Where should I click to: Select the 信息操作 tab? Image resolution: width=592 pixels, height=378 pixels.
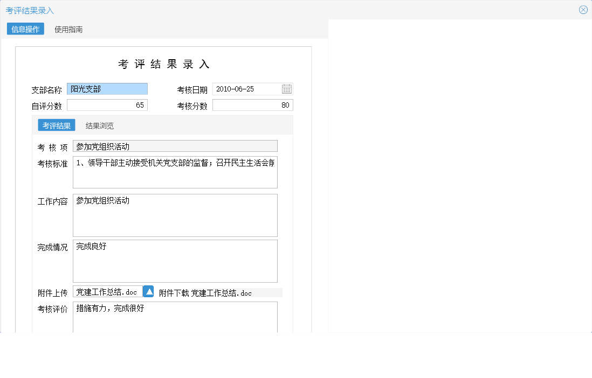pyautogui.click(x=25, y=29)
